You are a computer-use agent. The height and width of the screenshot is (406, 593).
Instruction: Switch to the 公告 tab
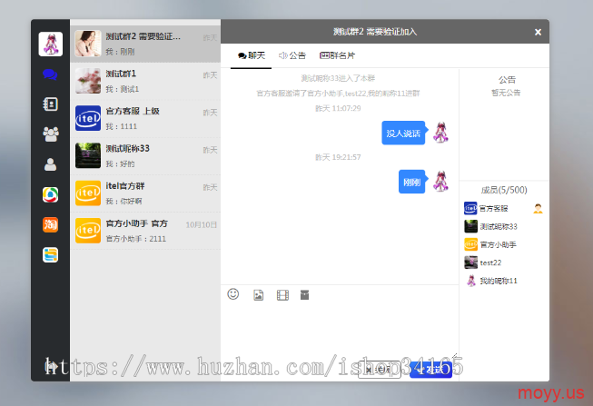(292, 55)
